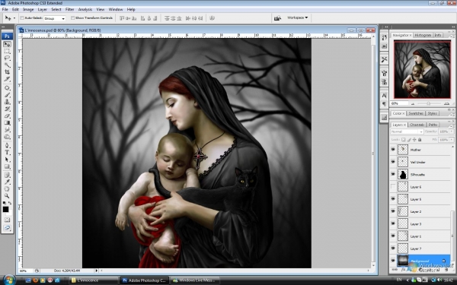This screenshot has width=457, height=285.
Task: Open the Character panel icon in dock
Action: 384,96
